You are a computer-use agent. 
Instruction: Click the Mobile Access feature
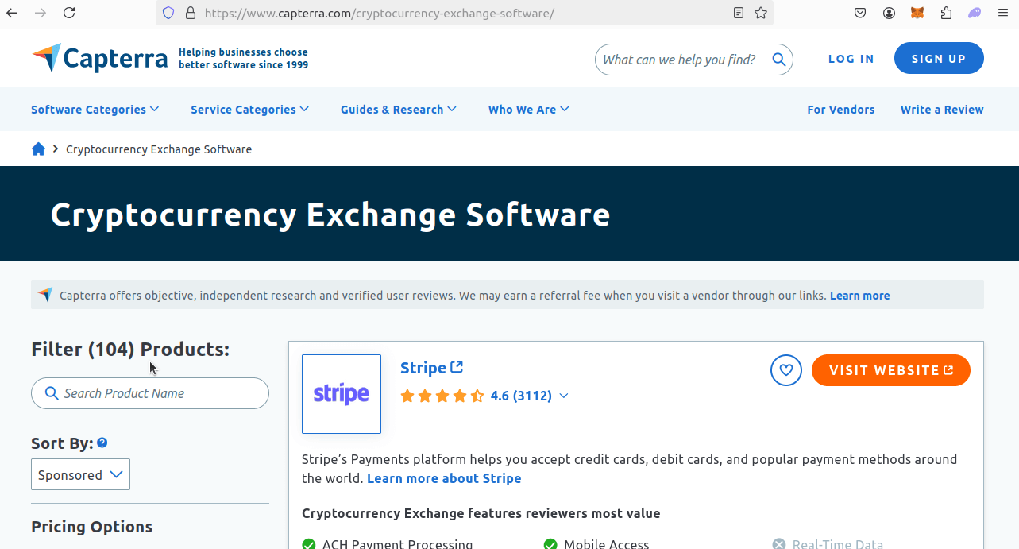(596, 544)
